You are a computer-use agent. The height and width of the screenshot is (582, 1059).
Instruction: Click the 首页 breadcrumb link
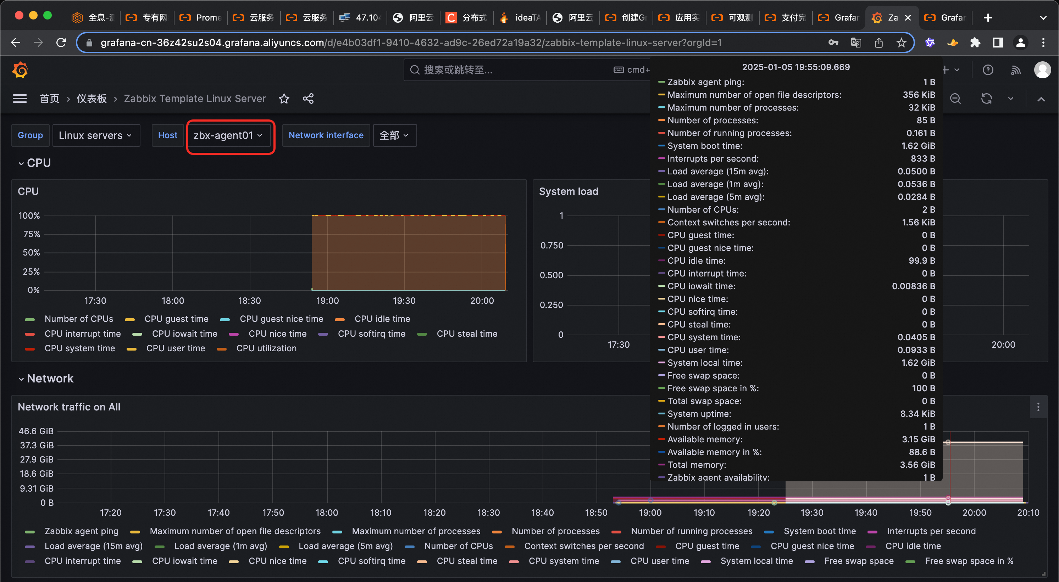point(49,99)
